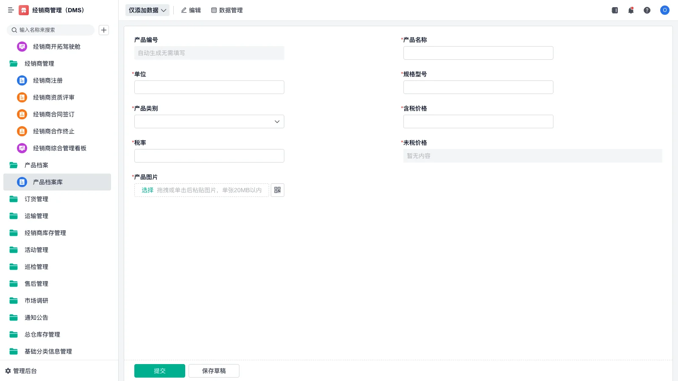
Task: Open the 经销商注册 menu item
Action: click(48, 80)
